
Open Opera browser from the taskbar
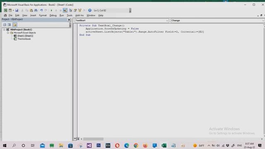coord(117,145)
